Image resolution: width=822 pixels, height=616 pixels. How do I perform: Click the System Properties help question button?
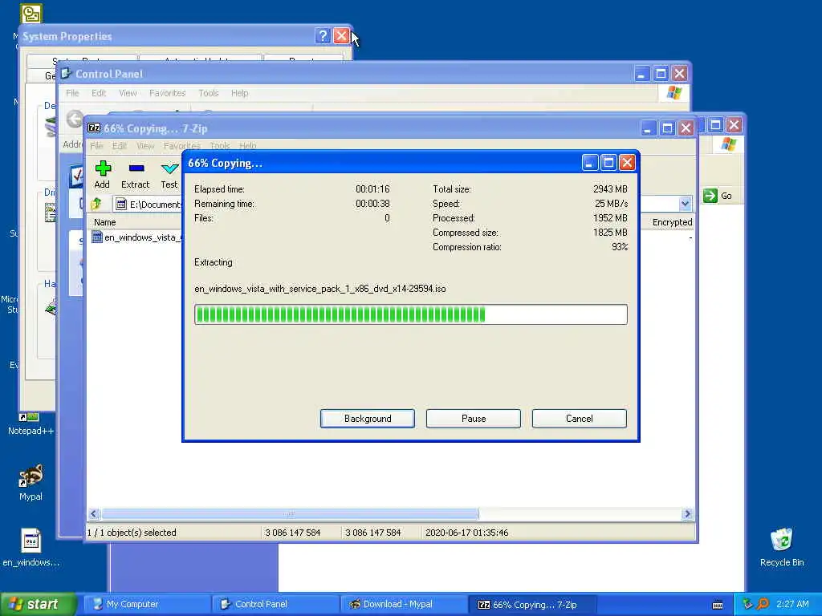[x=323, y=35]
